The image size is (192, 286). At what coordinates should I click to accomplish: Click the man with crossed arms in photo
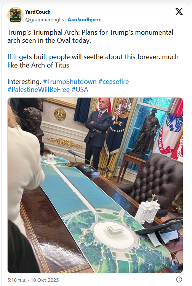[98, 133]
